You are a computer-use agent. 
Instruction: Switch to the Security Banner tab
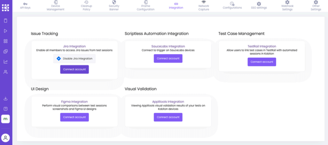click(x=114, y=8)
